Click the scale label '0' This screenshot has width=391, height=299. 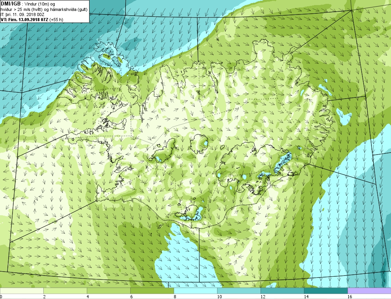pos(1,297)
